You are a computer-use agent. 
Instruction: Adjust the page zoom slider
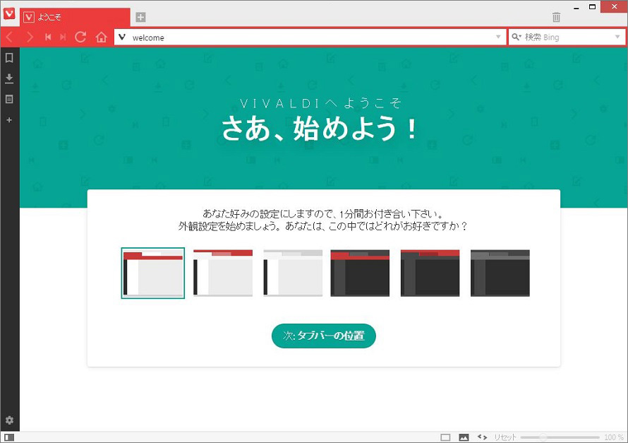coord(560,437)
